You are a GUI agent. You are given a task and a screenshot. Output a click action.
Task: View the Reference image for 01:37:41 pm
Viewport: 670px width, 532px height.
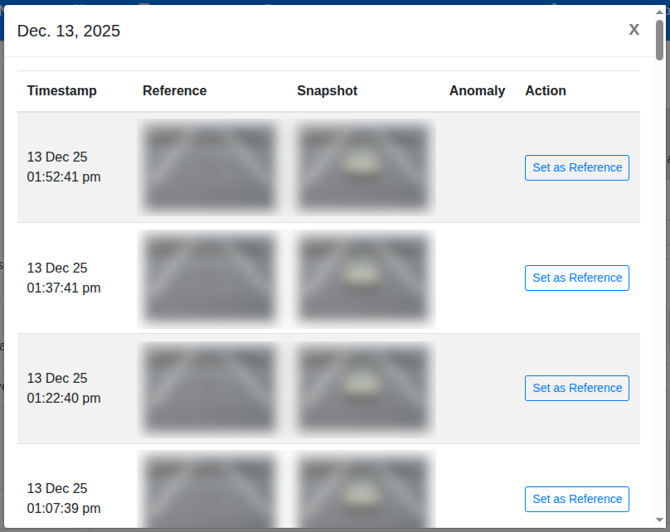(x=209, y=278)
